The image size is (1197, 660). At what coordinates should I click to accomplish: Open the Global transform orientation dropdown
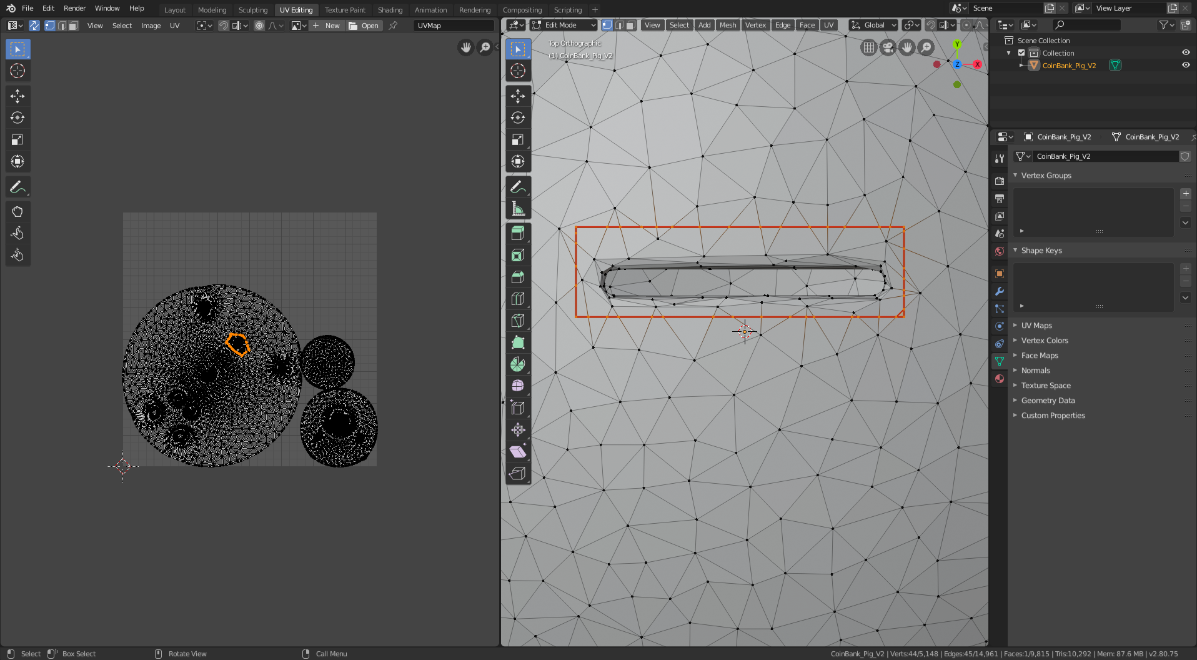(x=873, y=25)
